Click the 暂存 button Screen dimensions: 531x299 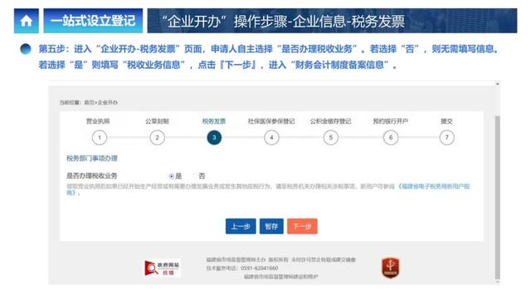point(271,226)
